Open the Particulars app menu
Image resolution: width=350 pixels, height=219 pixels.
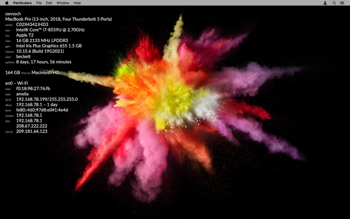click(22, 3)
